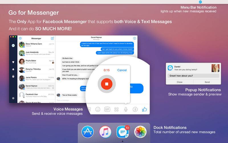The image size is (228, 143).
Task: Select the Daniel Najman conversation row
Action: pos(36,87)
